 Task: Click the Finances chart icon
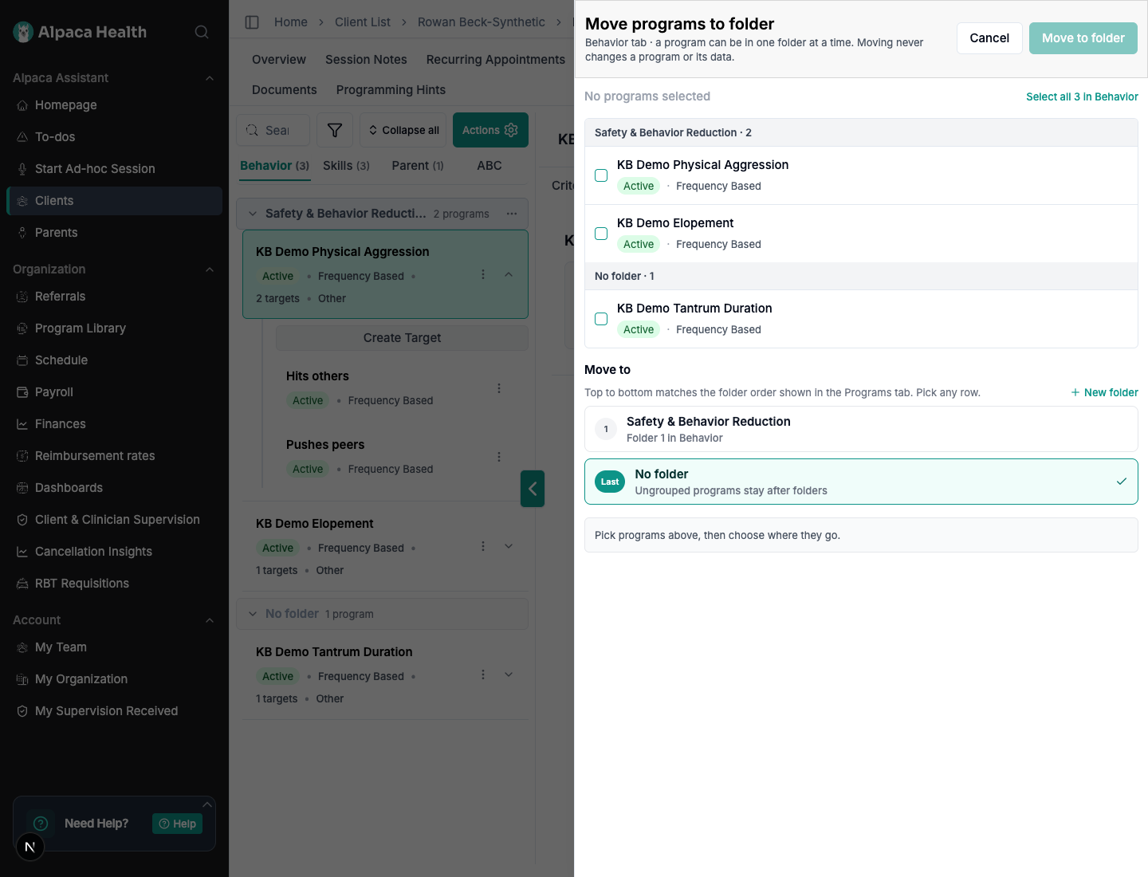(22, 424)
